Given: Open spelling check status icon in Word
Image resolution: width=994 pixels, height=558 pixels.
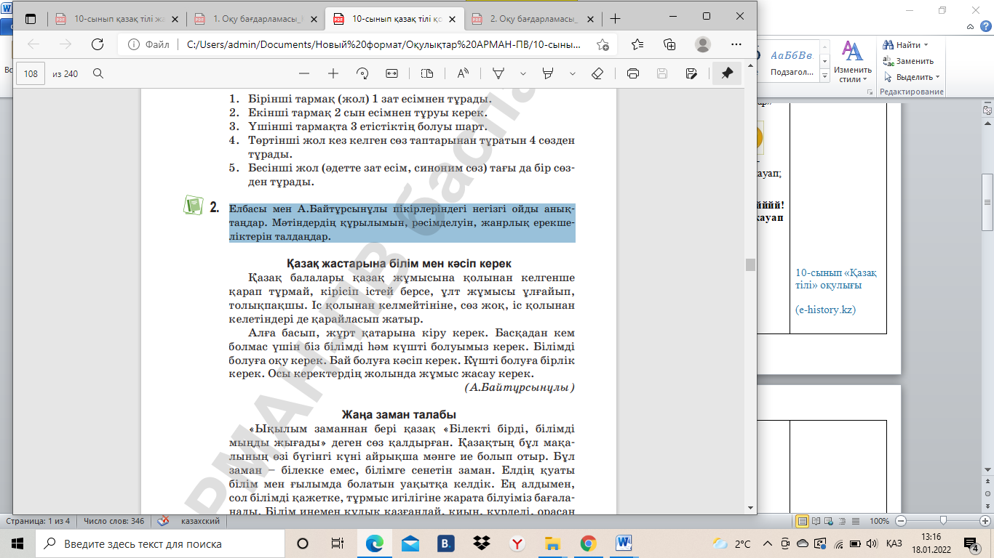Looking at the screenshot, I should (164, 521).
